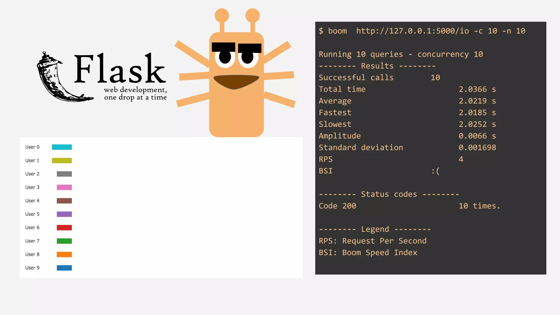Click the User 4 label
This screenshot has width=560, height=315.
point(32,201)
